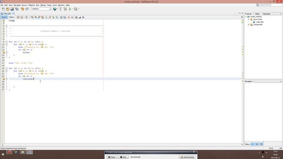This screenshot has height=159, width=283.
Task: Switch to Source view button
Action: coord(4,17)
